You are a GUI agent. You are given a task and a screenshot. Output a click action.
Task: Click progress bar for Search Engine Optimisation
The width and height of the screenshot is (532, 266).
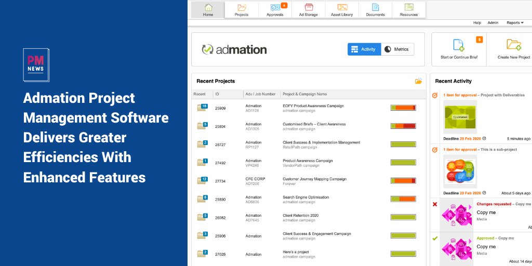point(403,199)
